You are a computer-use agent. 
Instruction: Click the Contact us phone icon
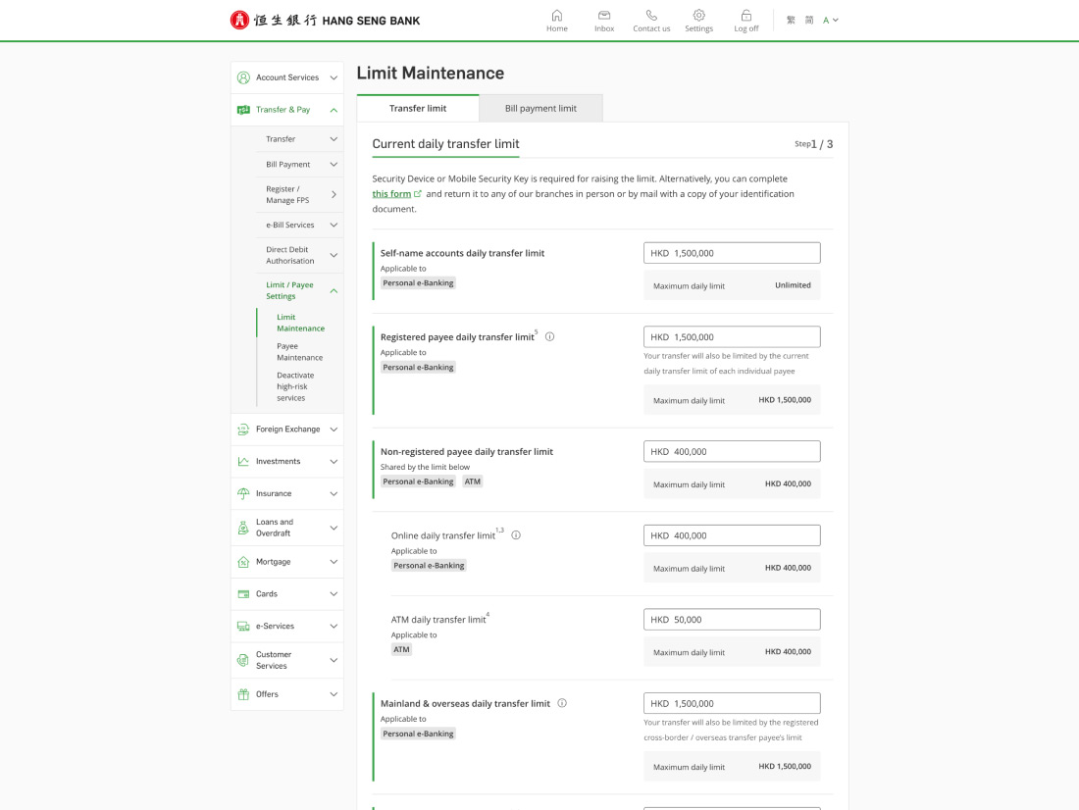point(651,16)
